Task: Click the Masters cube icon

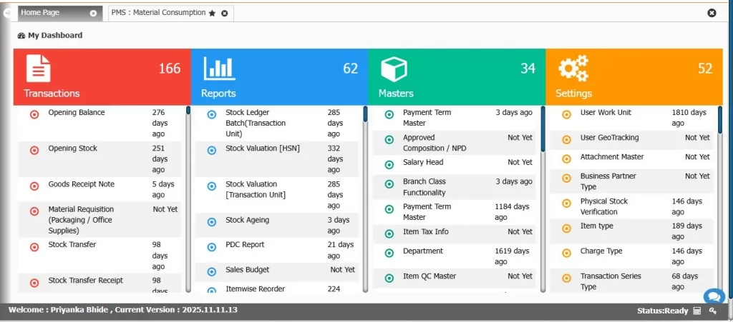Action: click(x=394, y=69)
